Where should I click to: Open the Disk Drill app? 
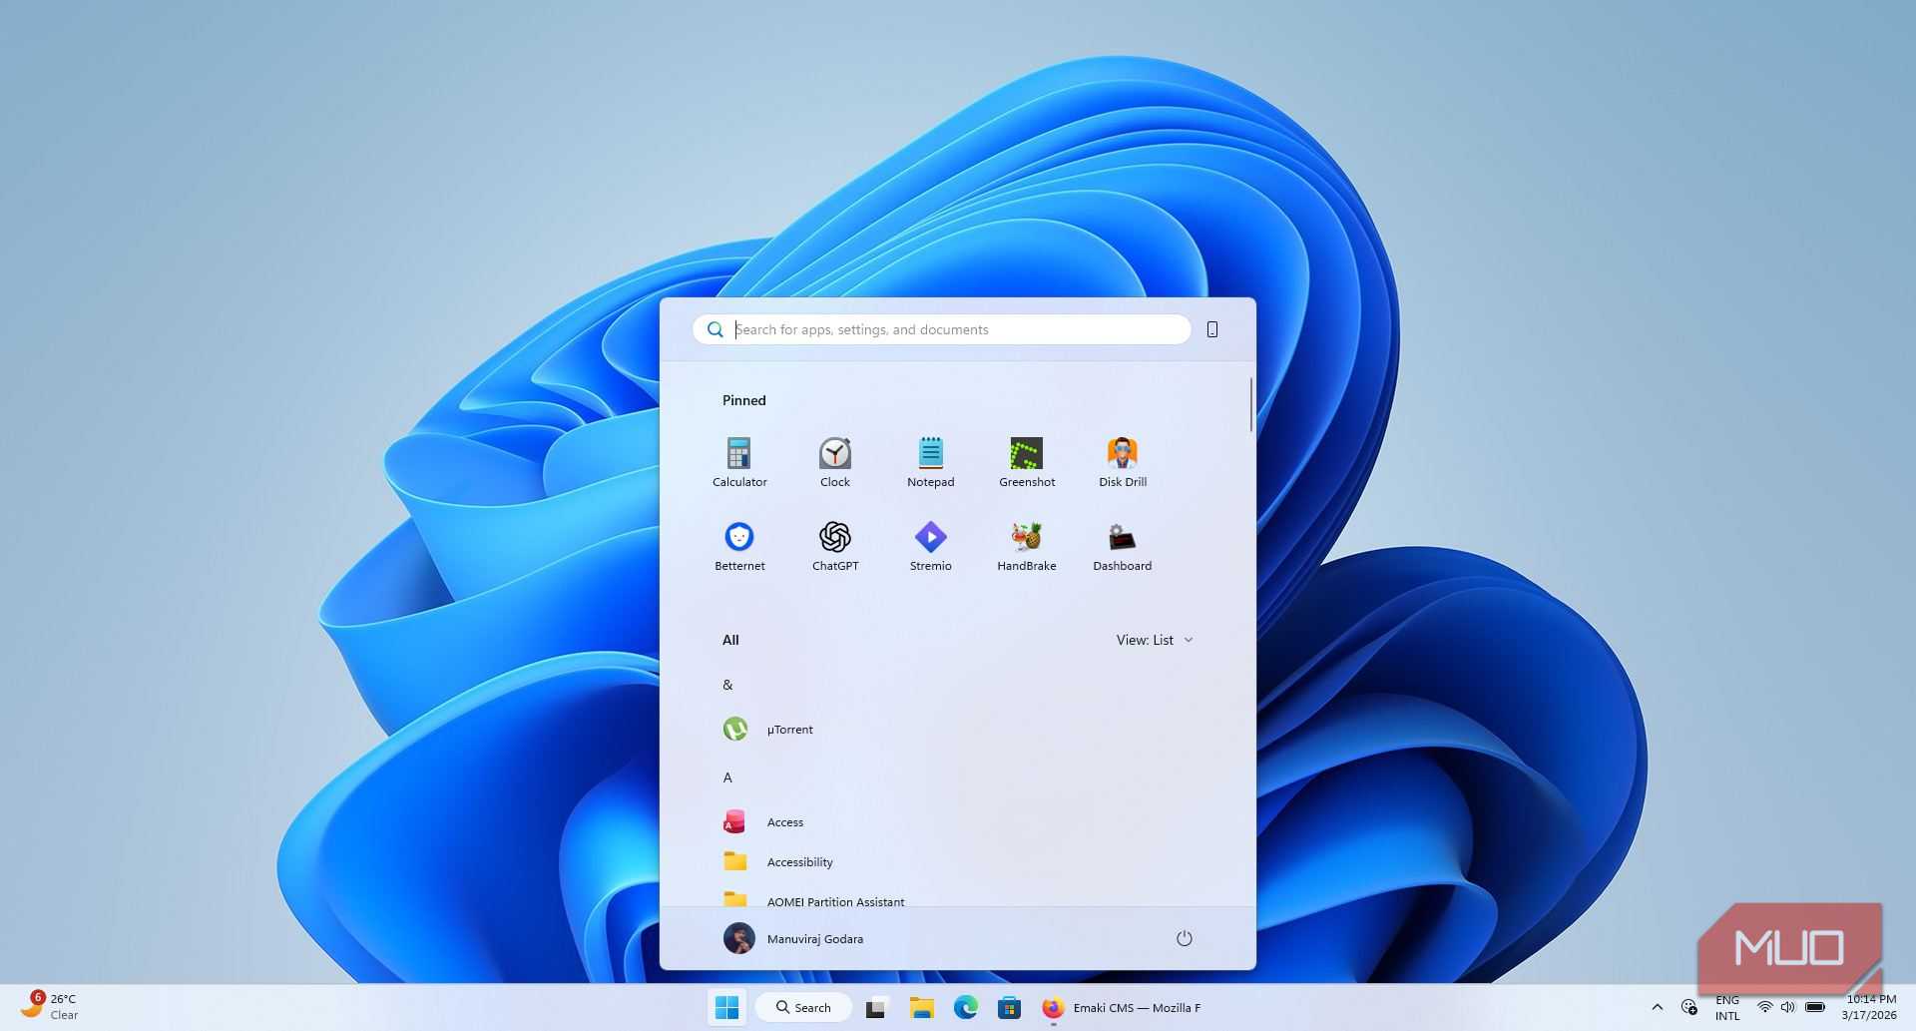[x=1123, y=462]
